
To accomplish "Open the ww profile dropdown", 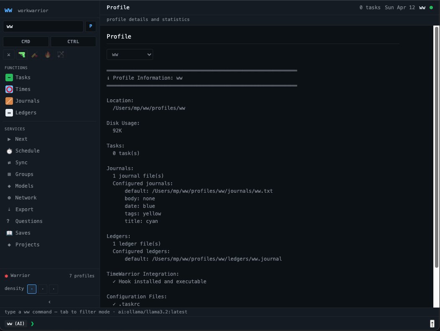I will [x=130, y=54].
